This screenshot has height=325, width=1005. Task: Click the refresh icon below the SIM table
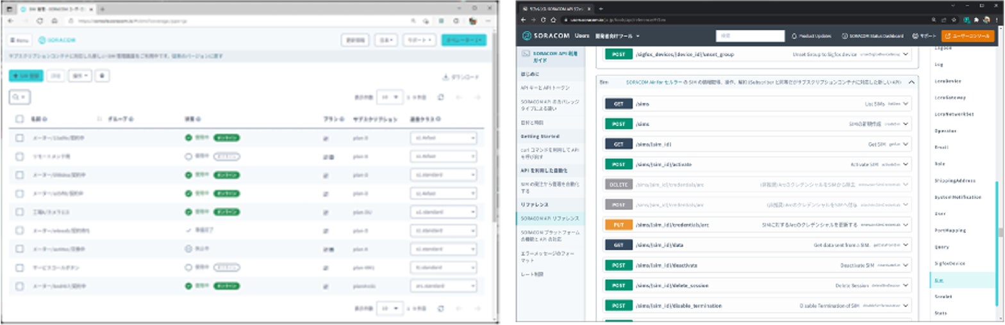tap(440, 308)
